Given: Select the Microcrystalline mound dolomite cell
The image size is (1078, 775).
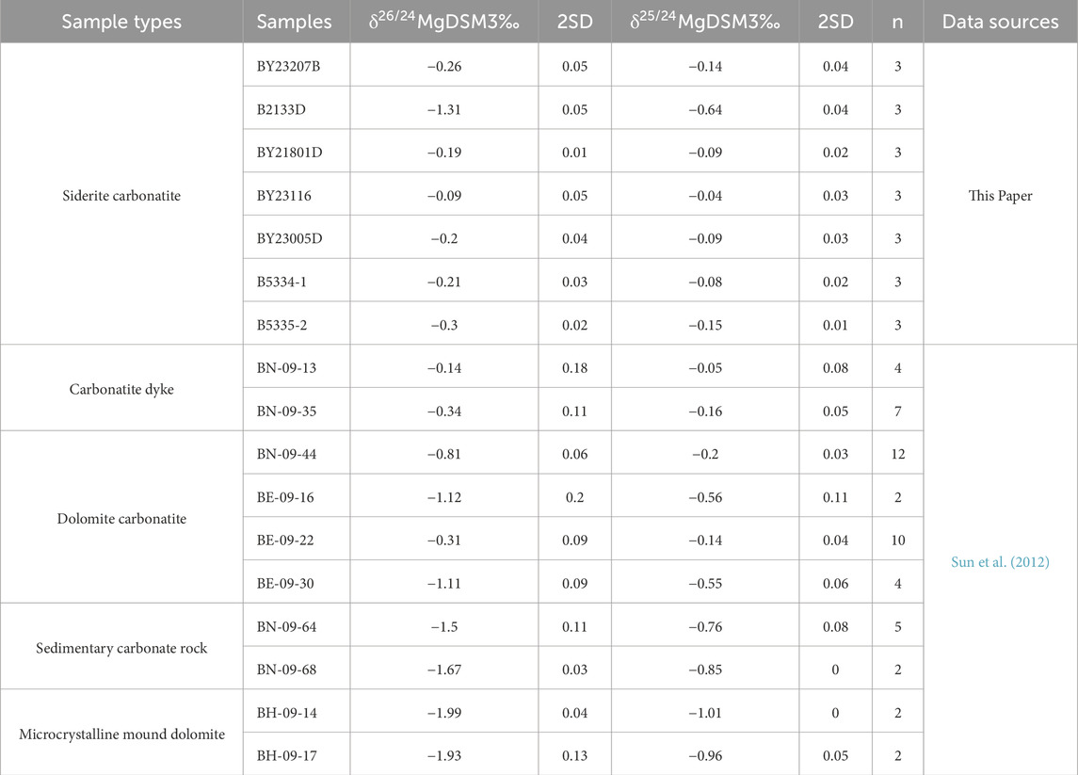Looking at the screenshot, I should point(121,734).
